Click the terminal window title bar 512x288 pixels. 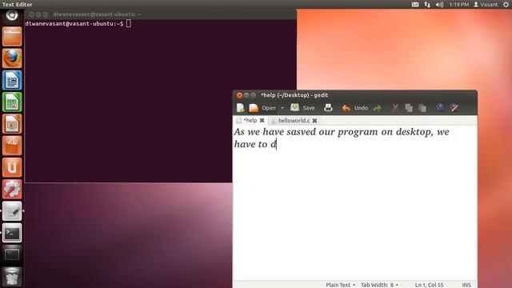coord(160,14)
